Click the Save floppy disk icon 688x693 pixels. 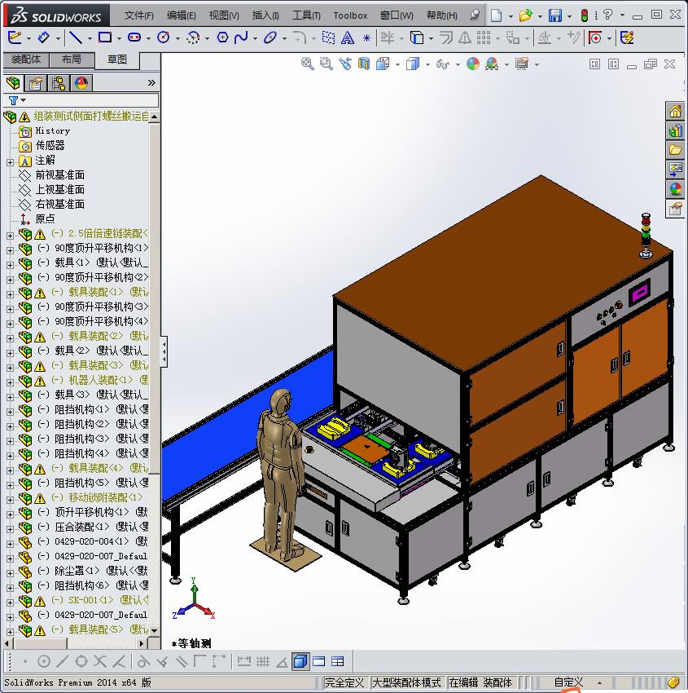(554, 15)
